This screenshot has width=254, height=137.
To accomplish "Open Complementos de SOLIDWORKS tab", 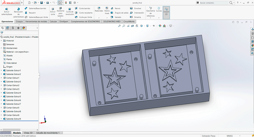I will point(85,21).
